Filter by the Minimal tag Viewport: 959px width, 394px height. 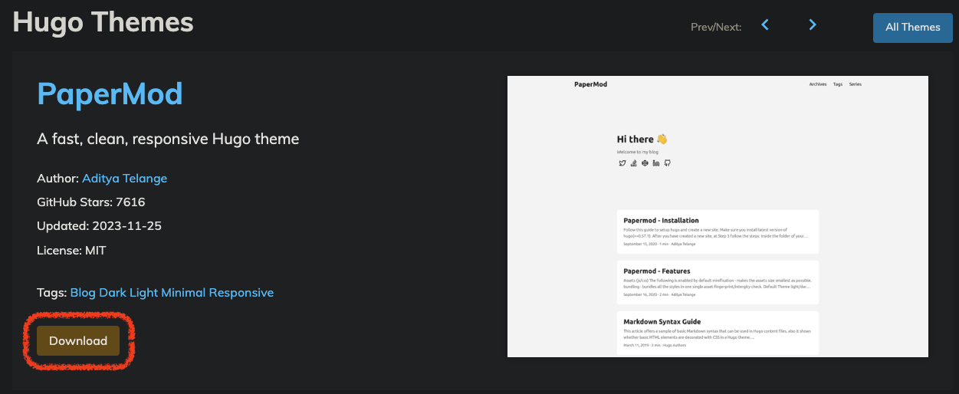click(x=183, y=293)
